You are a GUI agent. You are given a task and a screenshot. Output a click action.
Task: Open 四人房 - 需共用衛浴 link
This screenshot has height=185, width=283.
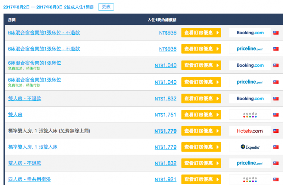tap(29, 179)
